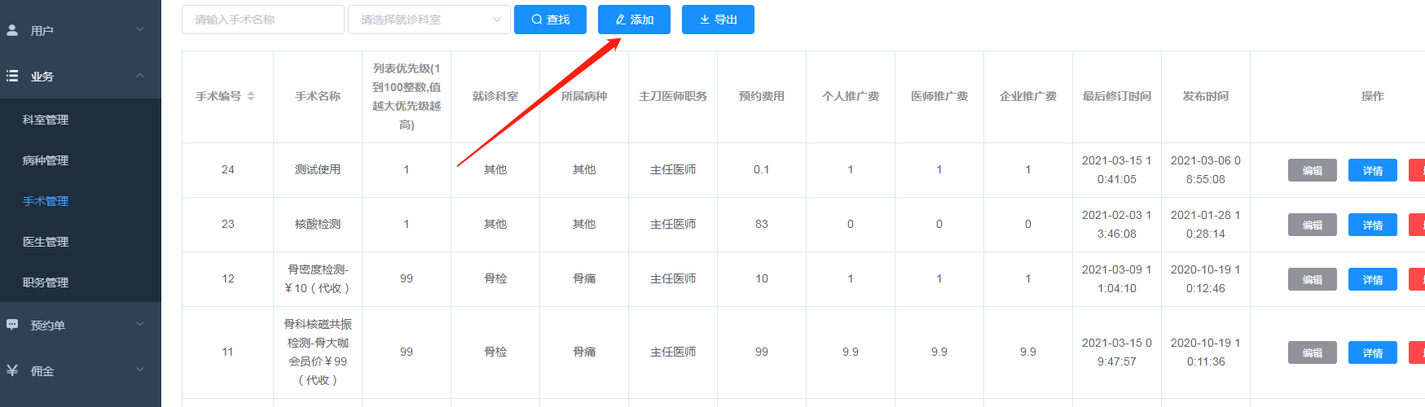This screenshot has width=1425, height=407.
Task: Open the 用户 menu label
Action: pos(42,30)
